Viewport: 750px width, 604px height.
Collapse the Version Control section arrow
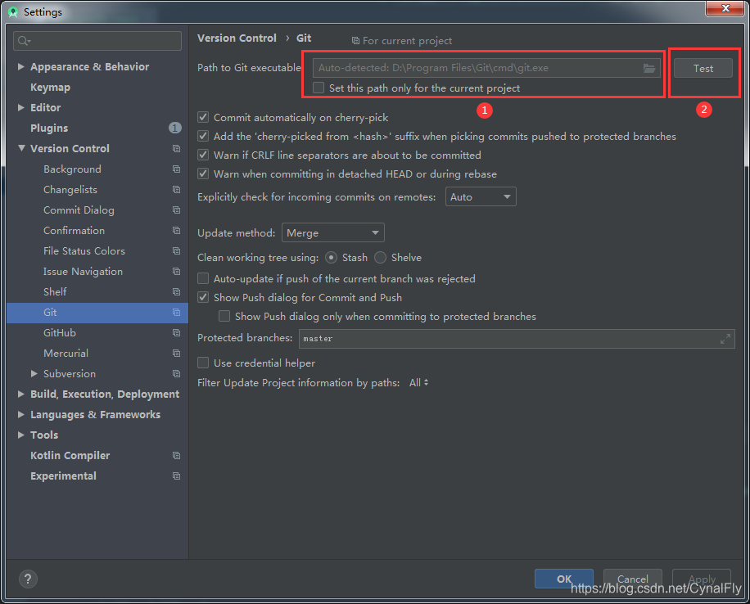(x=21, y=149)
